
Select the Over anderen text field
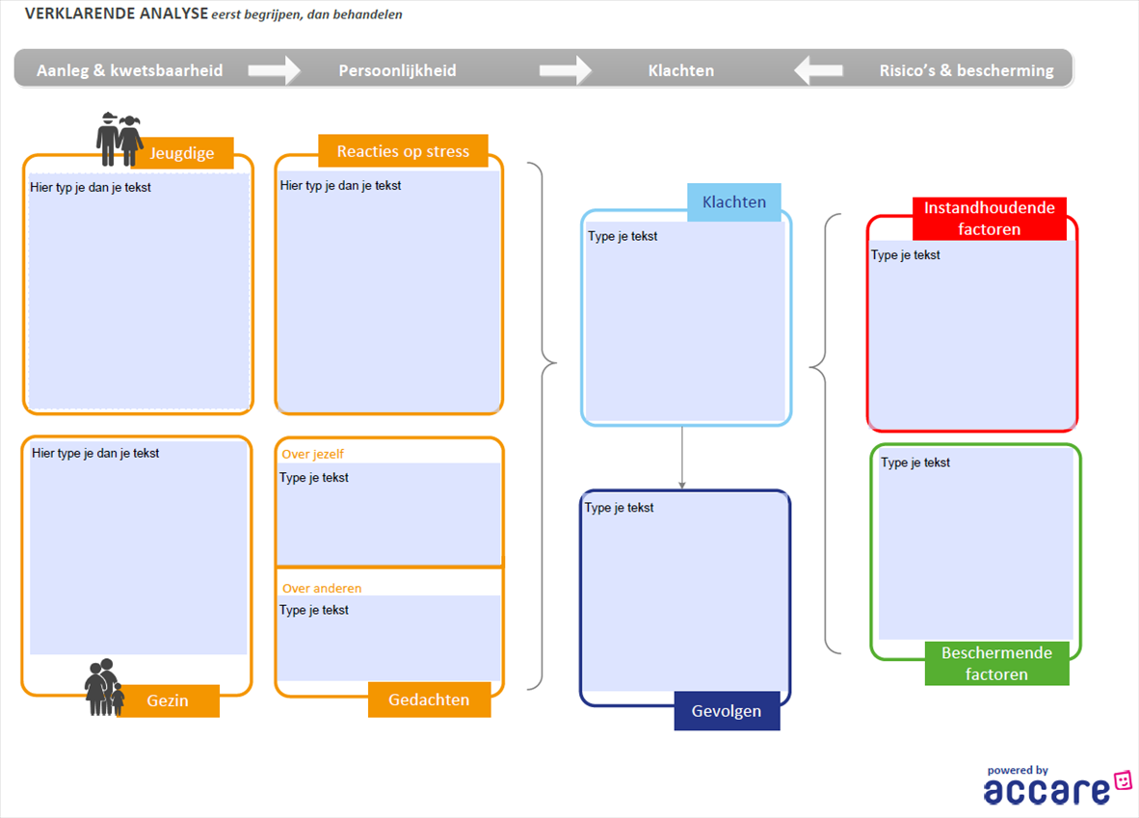point(388,638)
